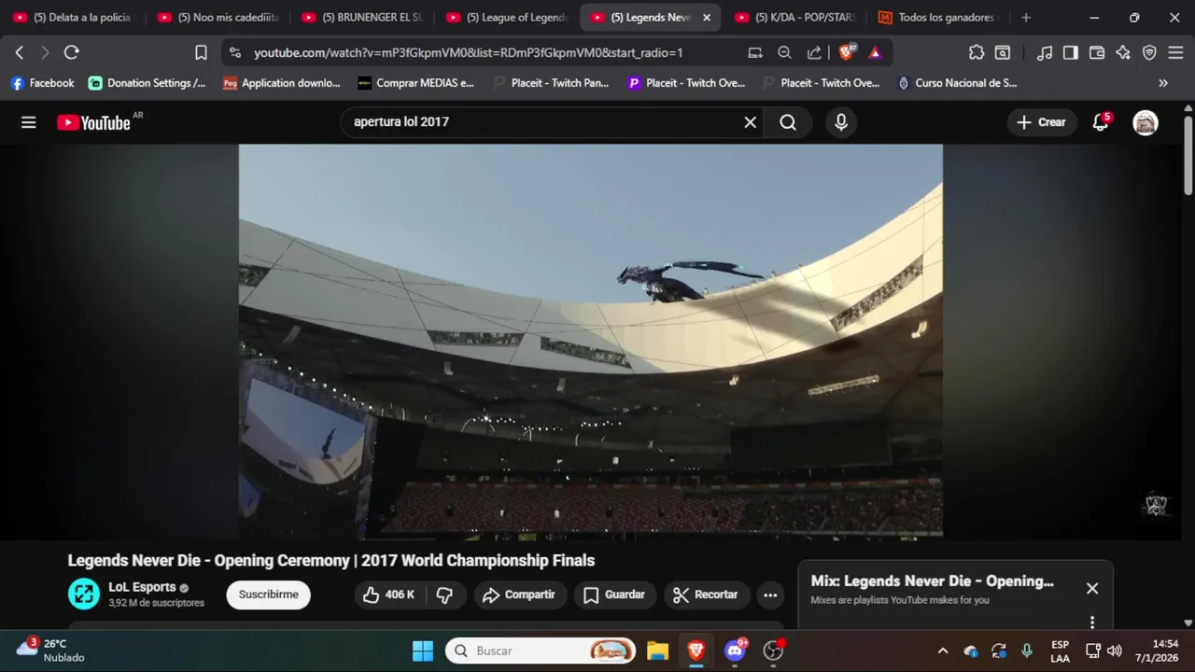This screenshot has height=672, width=1195.
Task: Open Donation Settings bookmark
Action: coord(148,83)
